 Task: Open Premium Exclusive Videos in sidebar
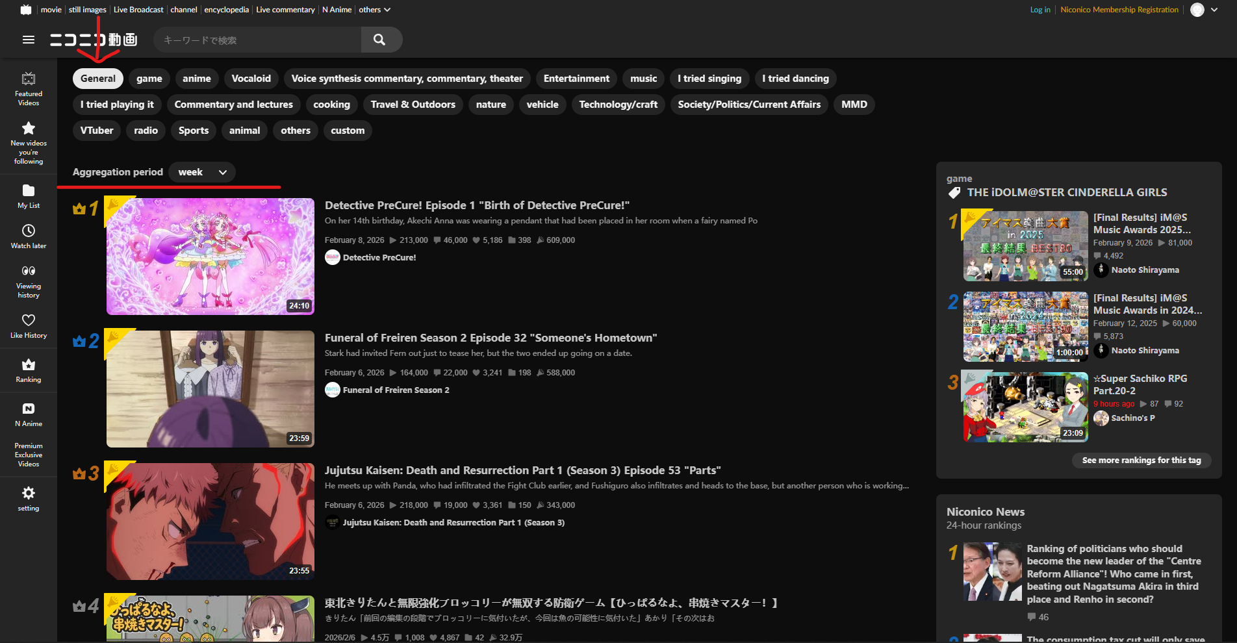pos(29,455)
